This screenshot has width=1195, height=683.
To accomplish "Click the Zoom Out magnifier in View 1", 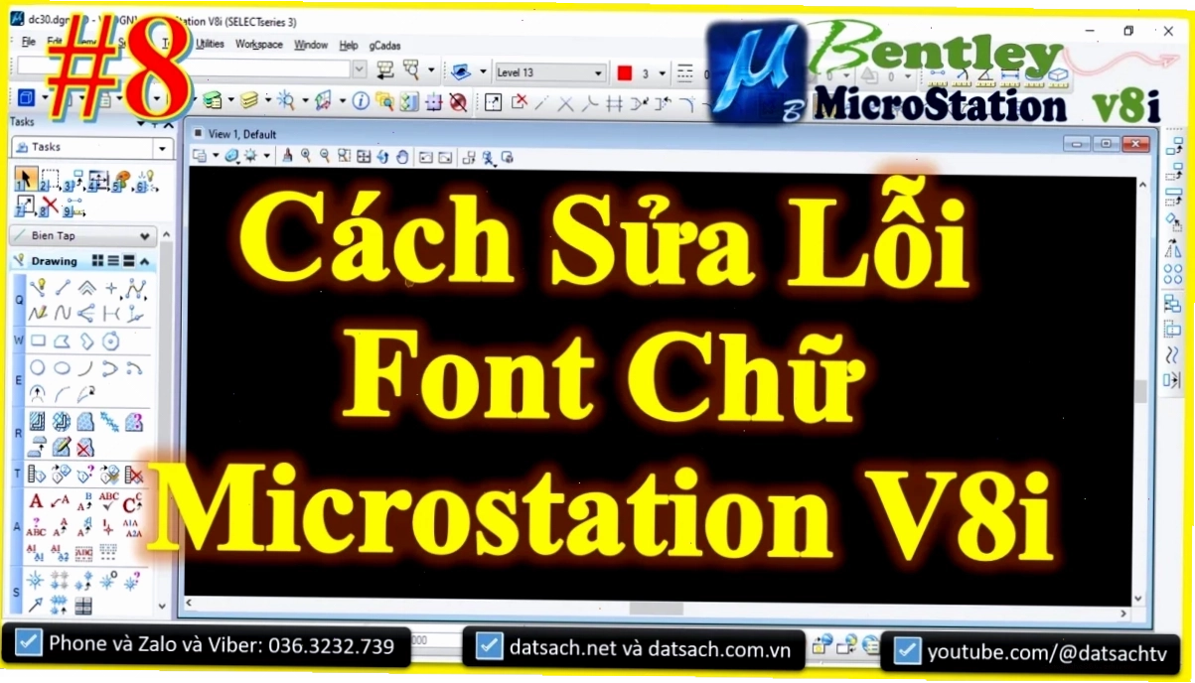I will click(x=325, y=156).
